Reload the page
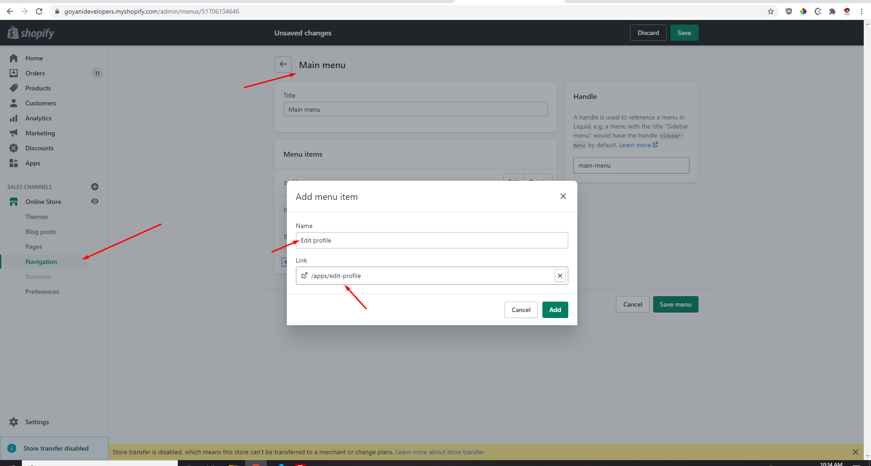Screen dimensions: 871x466 (x=39, y=11)
